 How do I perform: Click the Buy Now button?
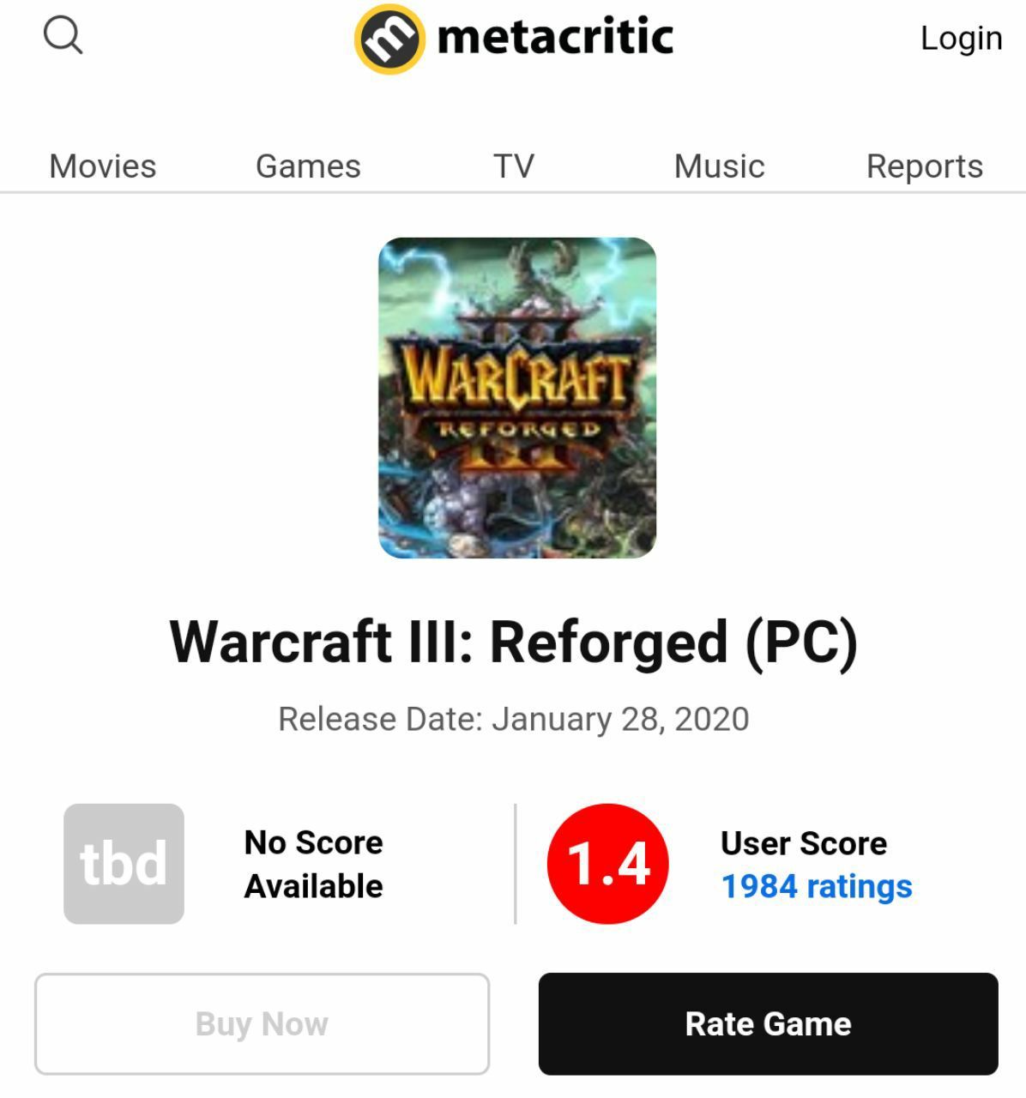tap(262, 1023)
